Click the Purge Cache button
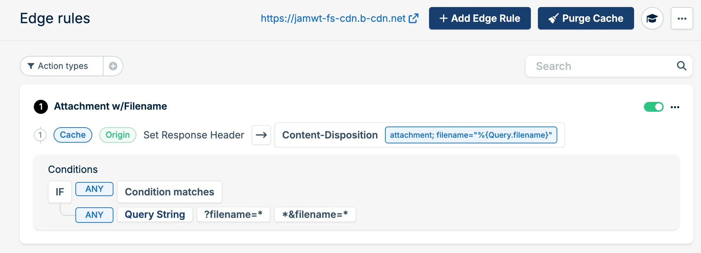The width and height of the screenshot is (701, 253). (586, 18)
